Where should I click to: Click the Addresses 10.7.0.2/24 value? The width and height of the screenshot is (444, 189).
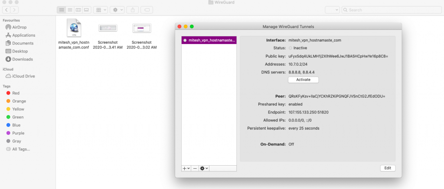[298, 64]
